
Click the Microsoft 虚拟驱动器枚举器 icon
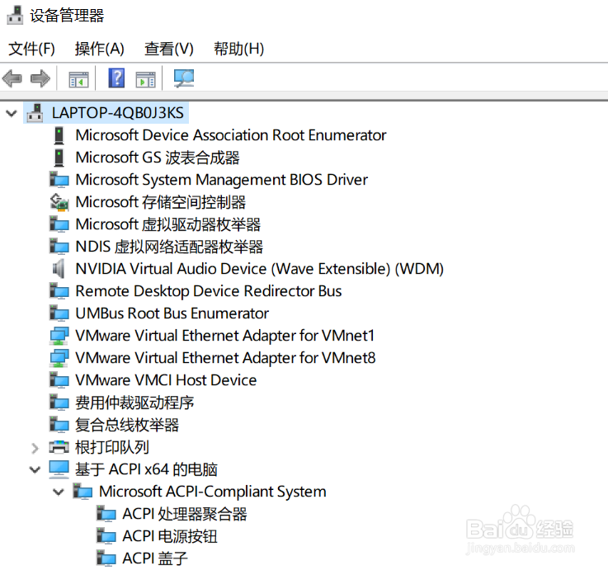pos(59,224)
